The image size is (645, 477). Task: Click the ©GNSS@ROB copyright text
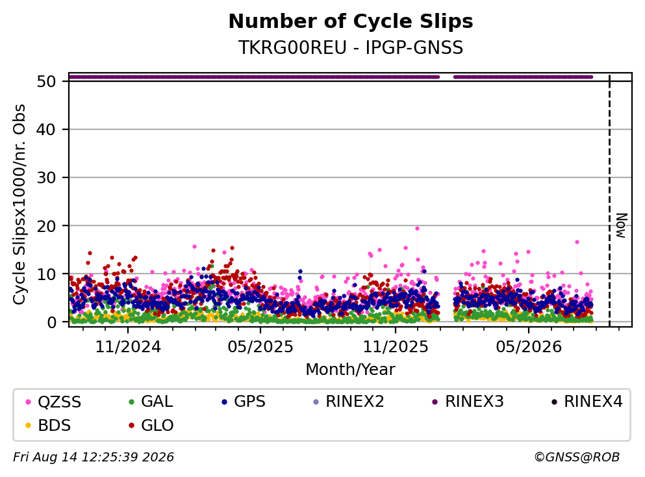577,458
